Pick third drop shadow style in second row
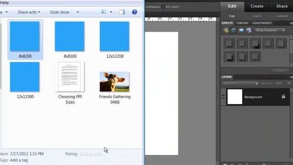 coord(255,56)
